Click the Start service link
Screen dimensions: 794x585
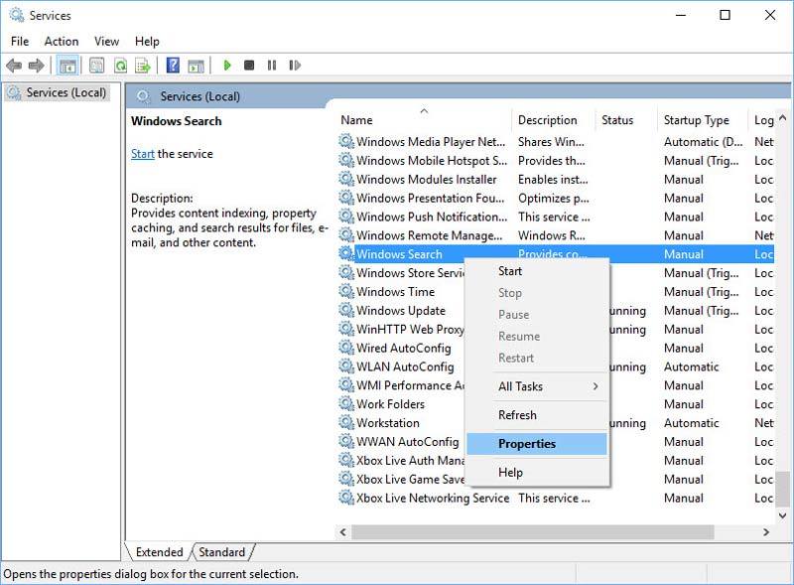[142, 154]
